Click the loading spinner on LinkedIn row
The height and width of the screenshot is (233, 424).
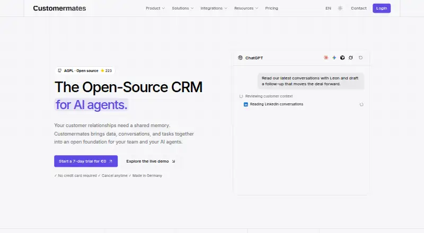(361, 105)
